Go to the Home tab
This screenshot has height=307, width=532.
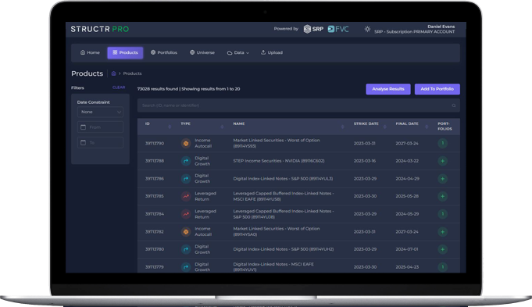(x=90, y=52)
